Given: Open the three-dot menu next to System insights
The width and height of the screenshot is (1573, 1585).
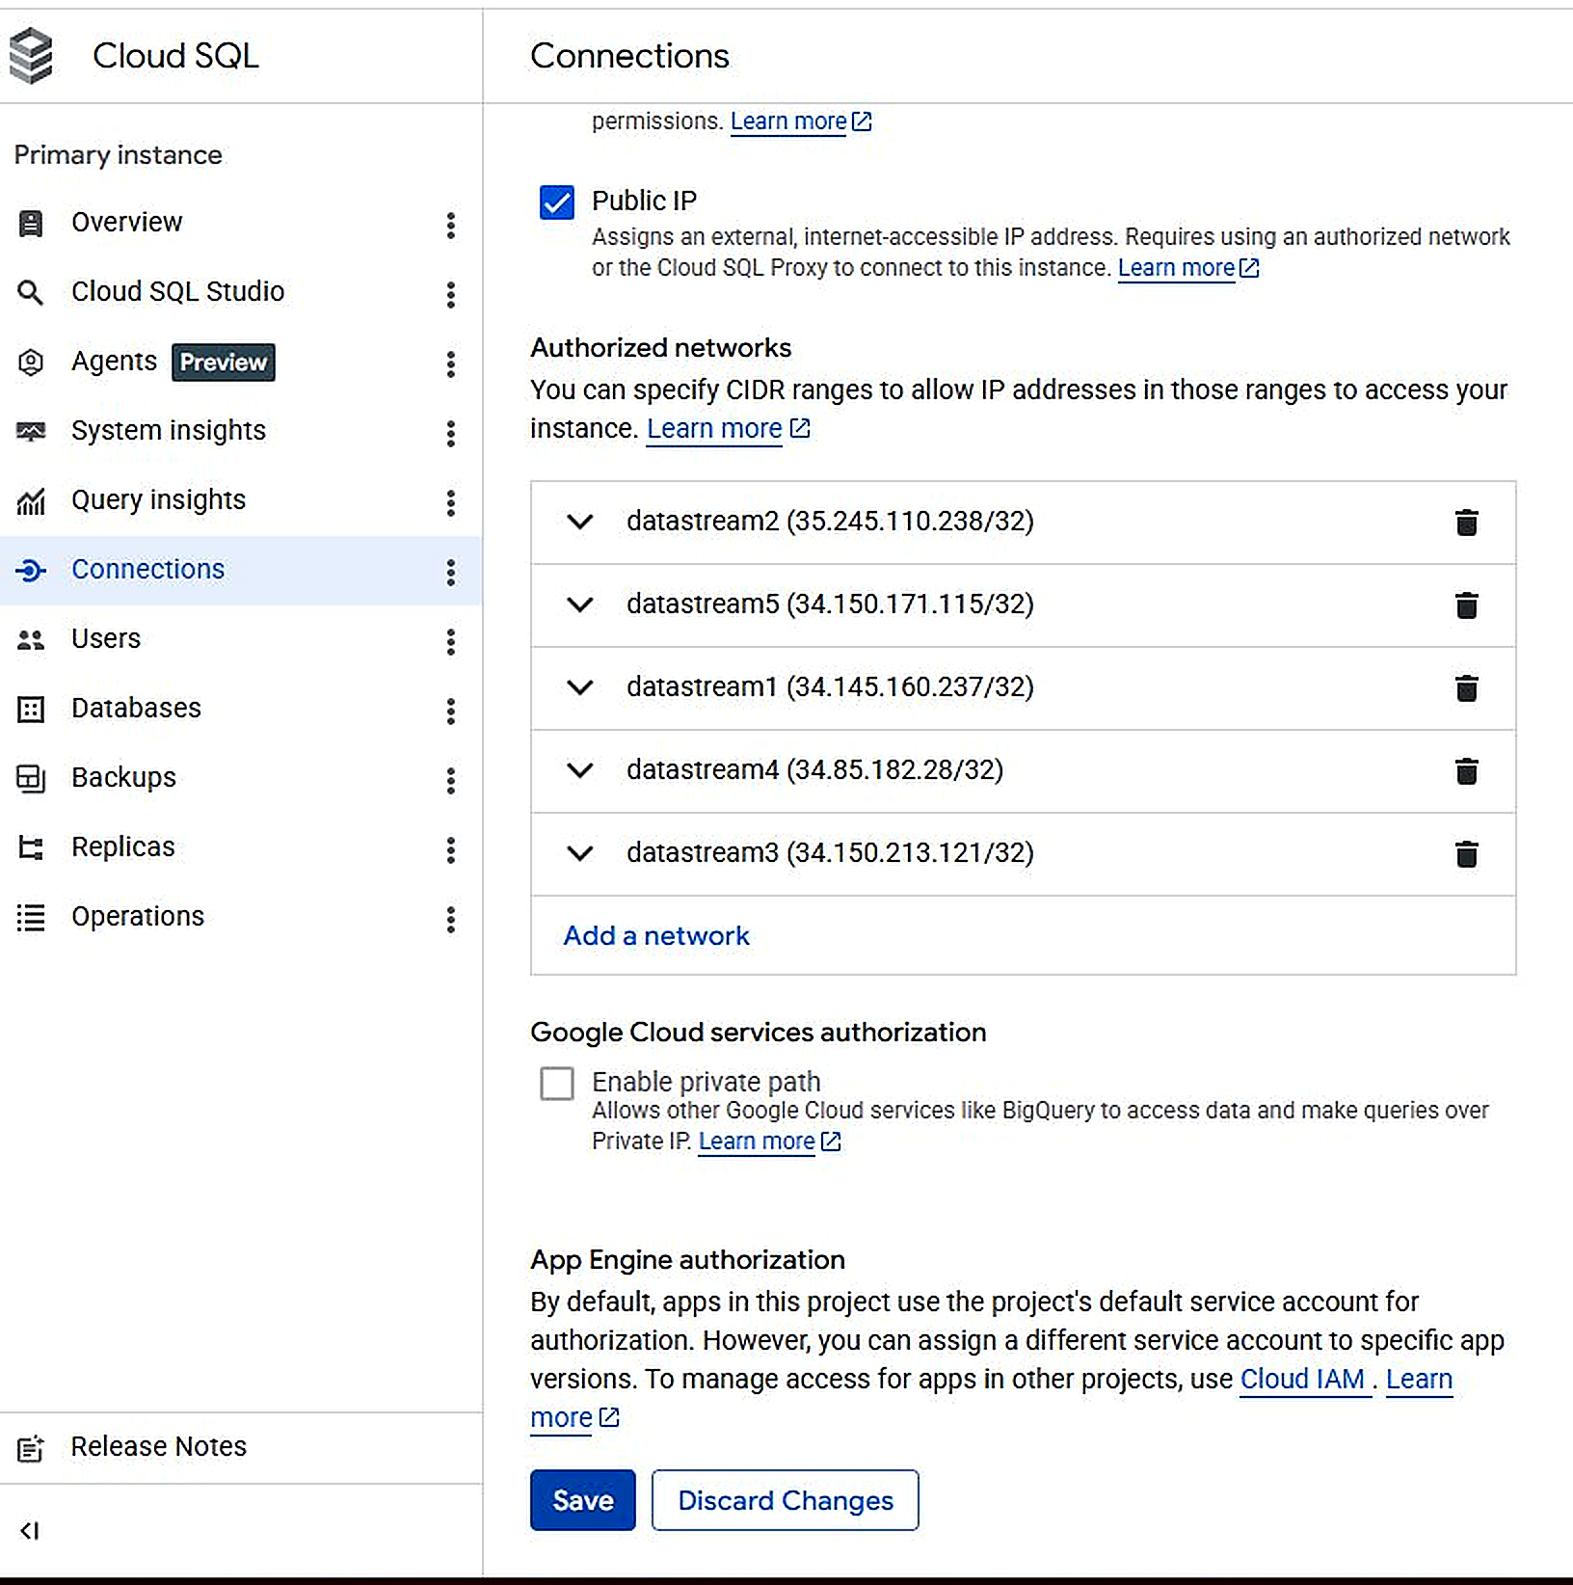Looking at the screenshot, I should coord(450,433).
